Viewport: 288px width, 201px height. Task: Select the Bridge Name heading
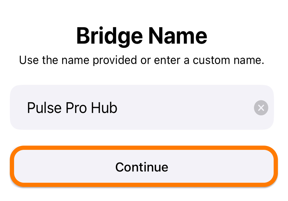click(x=142, y=36)
